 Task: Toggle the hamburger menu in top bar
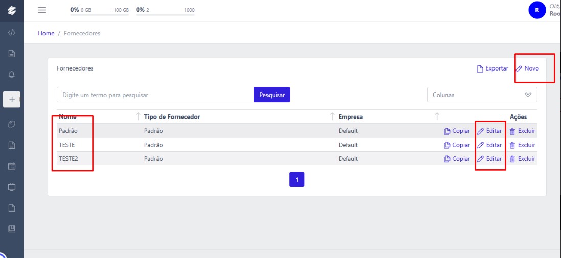pos(42,10)
